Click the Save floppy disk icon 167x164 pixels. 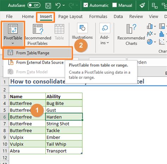48,6
